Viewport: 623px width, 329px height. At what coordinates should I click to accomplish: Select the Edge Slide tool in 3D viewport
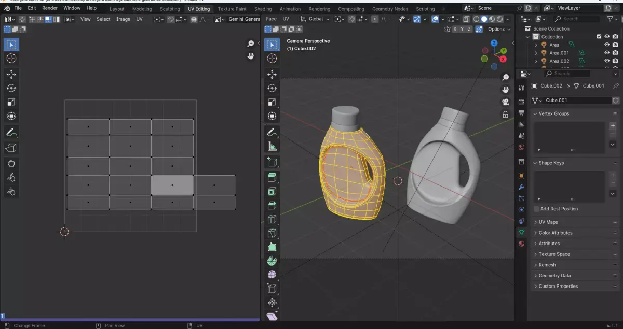pyautogui.click(x=272, y=289)
